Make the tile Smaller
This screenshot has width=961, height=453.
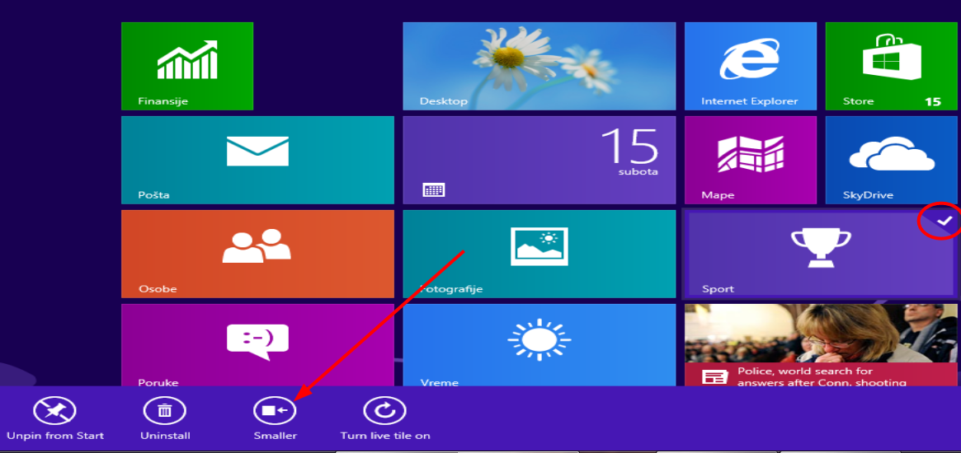pyautogui.click(x=276, y=410)
